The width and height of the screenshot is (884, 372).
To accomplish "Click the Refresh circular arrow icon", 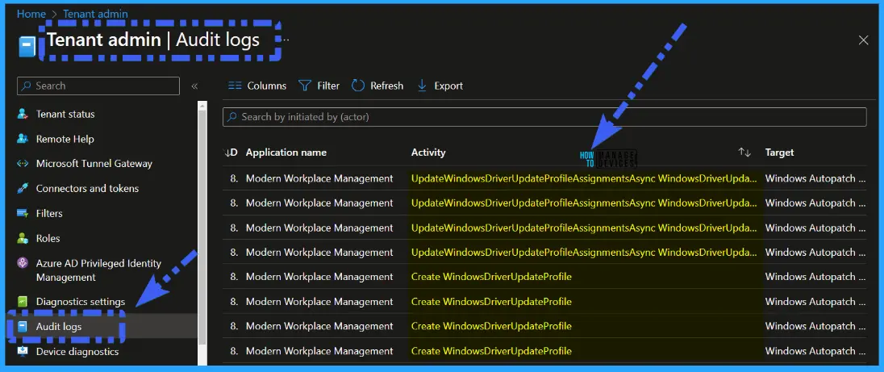I will pyautogui.click(x=358, y=86).
